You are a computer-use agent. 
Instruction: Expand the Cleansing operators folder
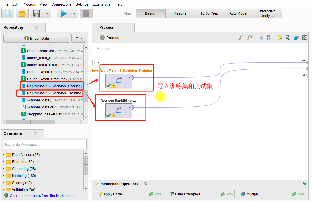coord(4,168)
